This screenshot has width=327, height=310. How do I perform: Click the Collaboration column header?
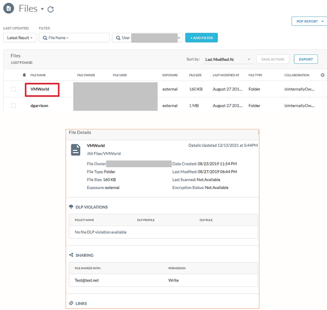(x=297, y=75)
